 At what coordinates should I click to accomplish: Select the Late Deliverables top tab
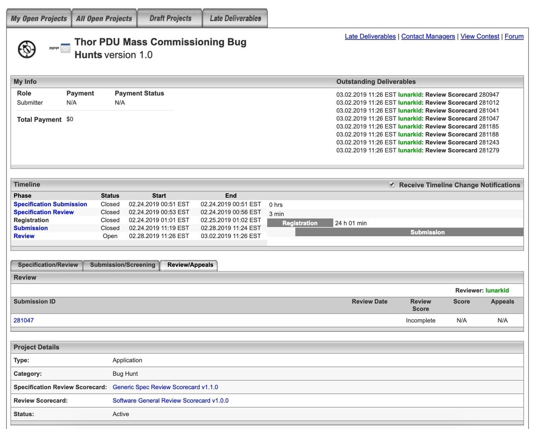pos(235,18)
